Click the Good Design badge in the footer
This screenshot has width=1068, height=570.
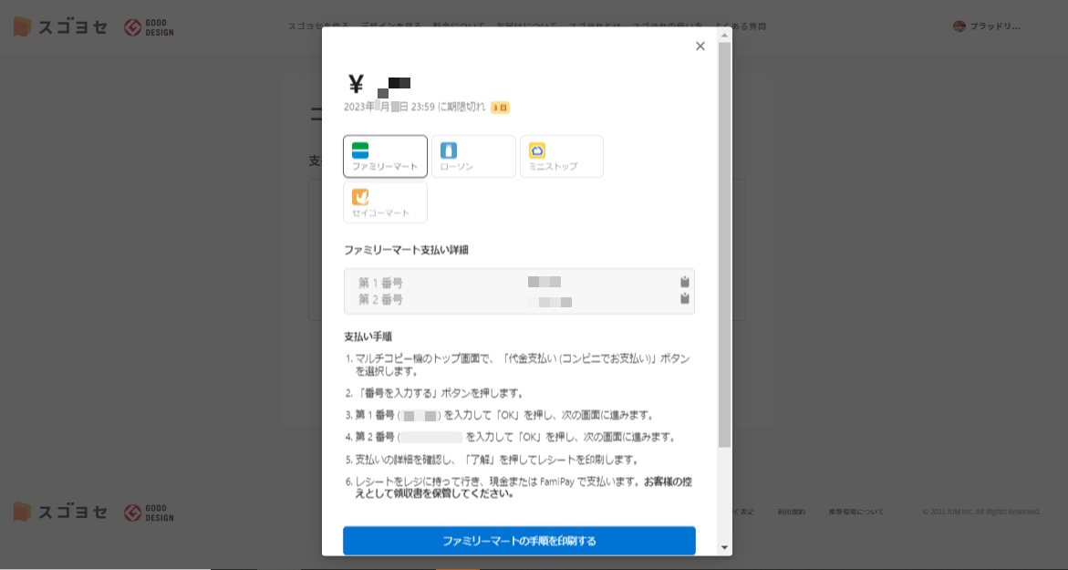point(149,513)
